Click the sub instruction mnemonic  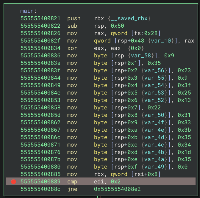(72, 26)
